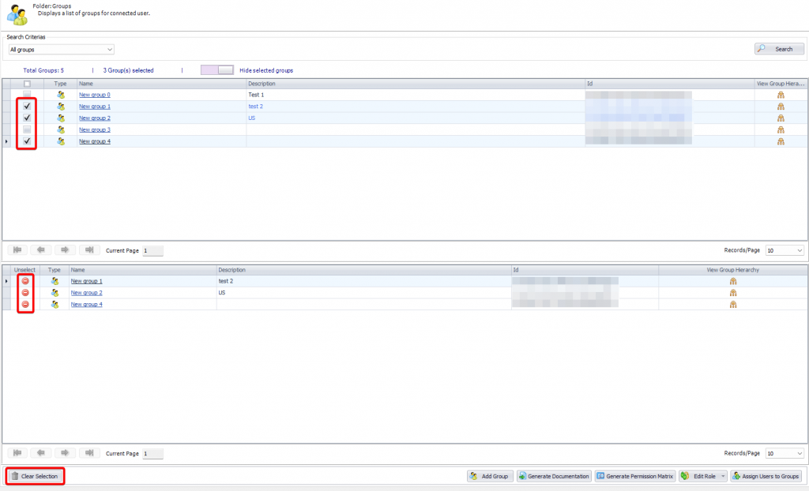
Task: Click hierarchy icon for New group 2 in lower grid
Action: [x=733, y=293]
